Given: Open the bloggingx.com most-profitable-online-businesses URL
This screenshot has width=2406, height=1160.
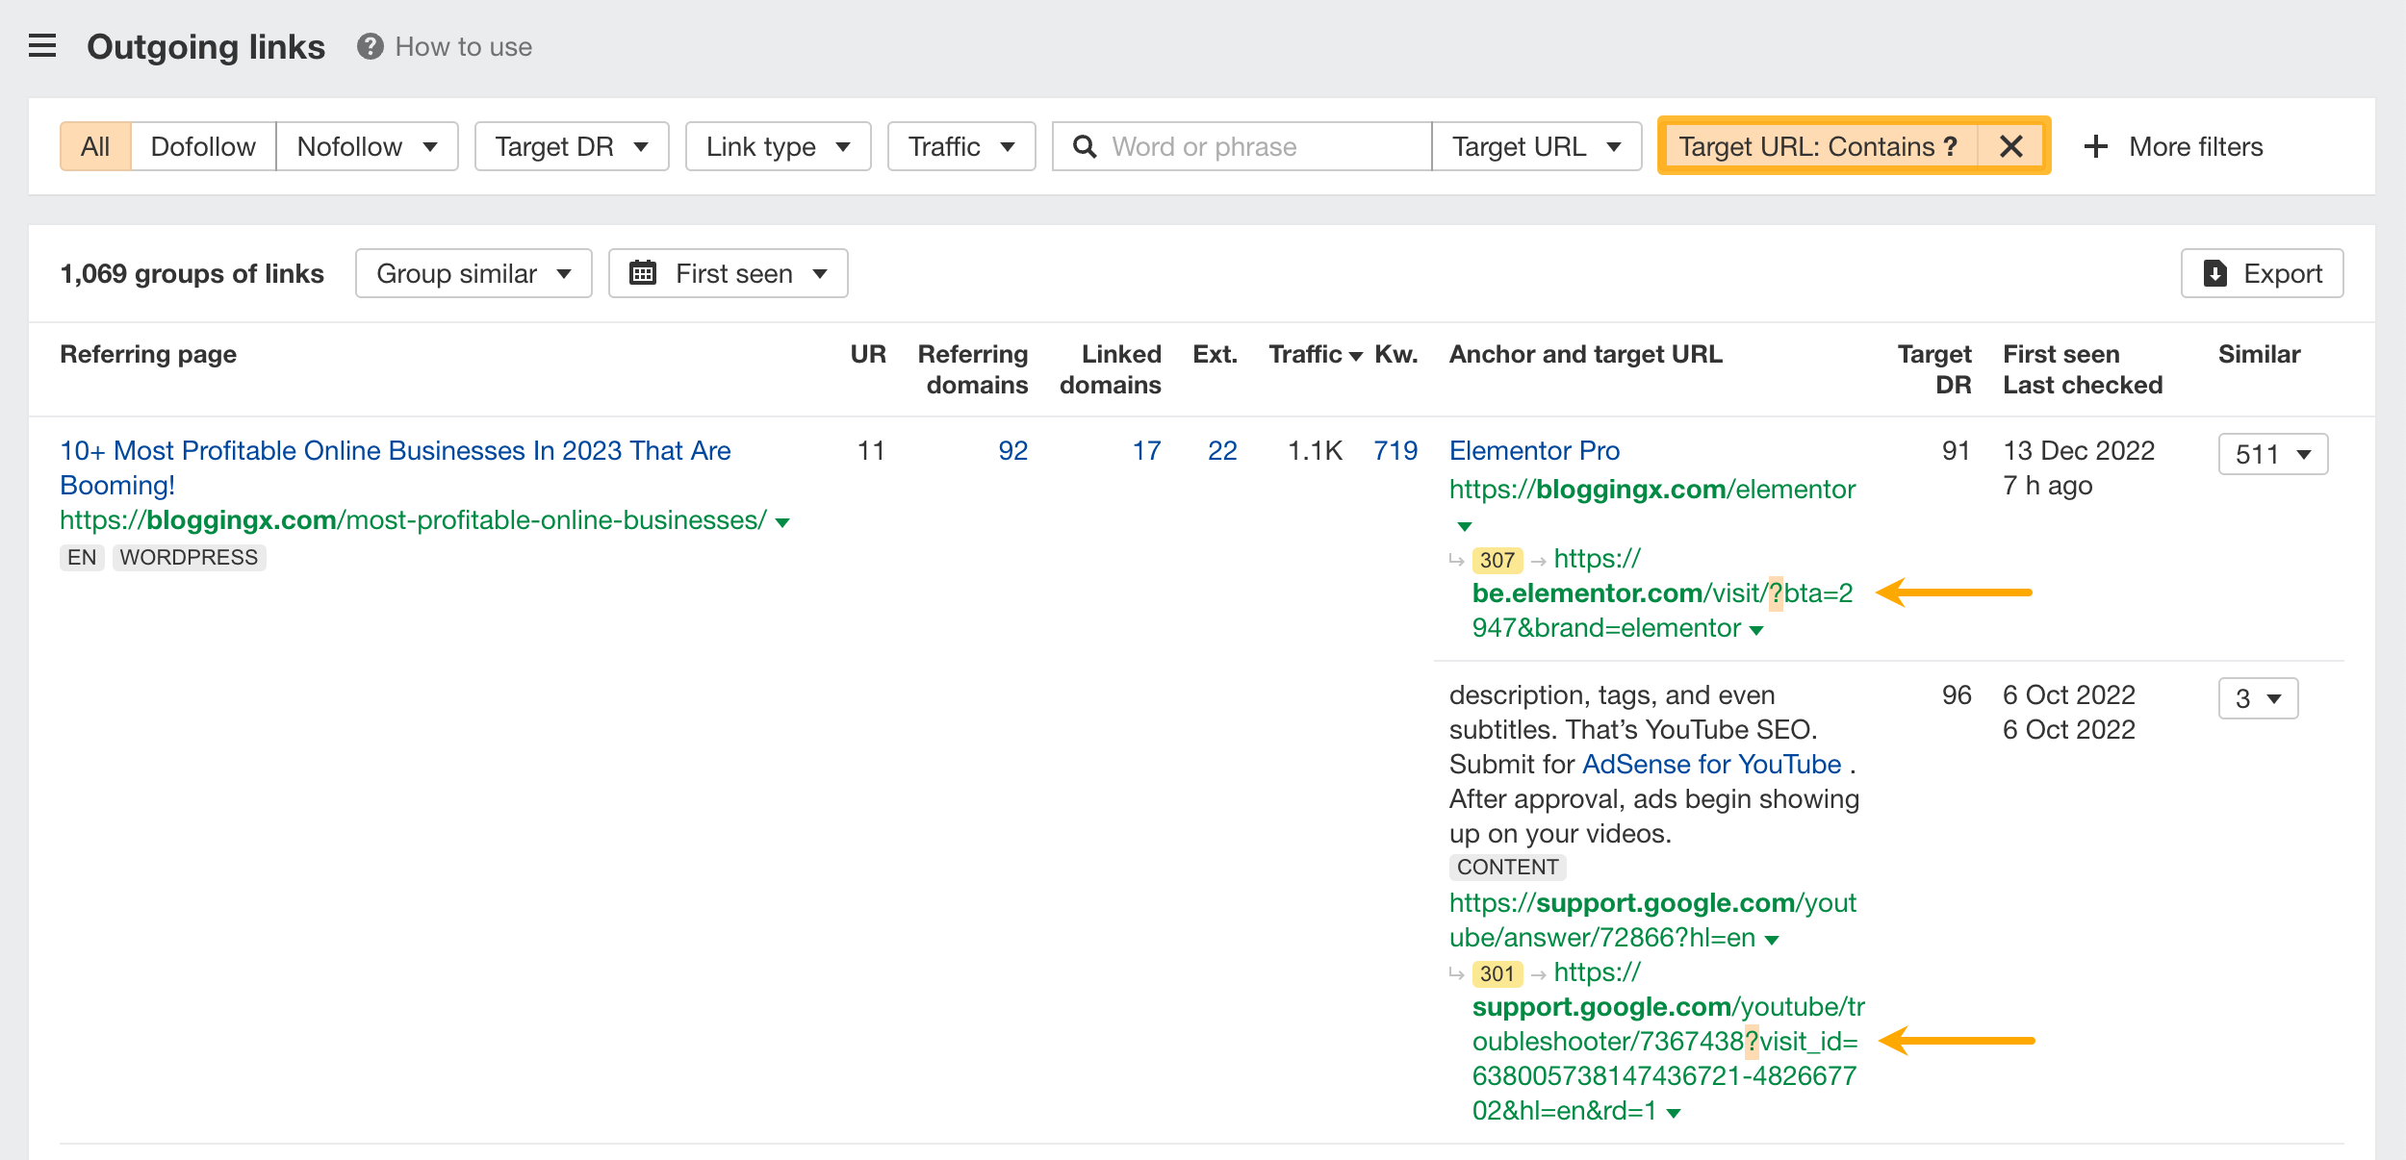Looking at the screenshot, I should pyautogui.click(x=413, y=520).
